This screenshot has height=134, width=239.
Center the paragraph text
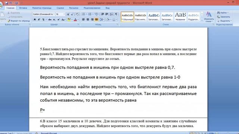(88, 20)
